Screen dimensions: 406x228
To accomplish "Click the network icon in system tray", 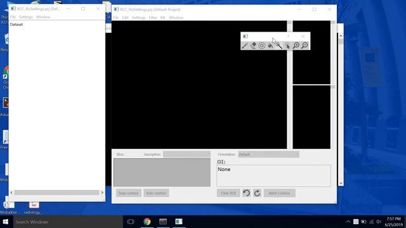I will click(371, 222).
